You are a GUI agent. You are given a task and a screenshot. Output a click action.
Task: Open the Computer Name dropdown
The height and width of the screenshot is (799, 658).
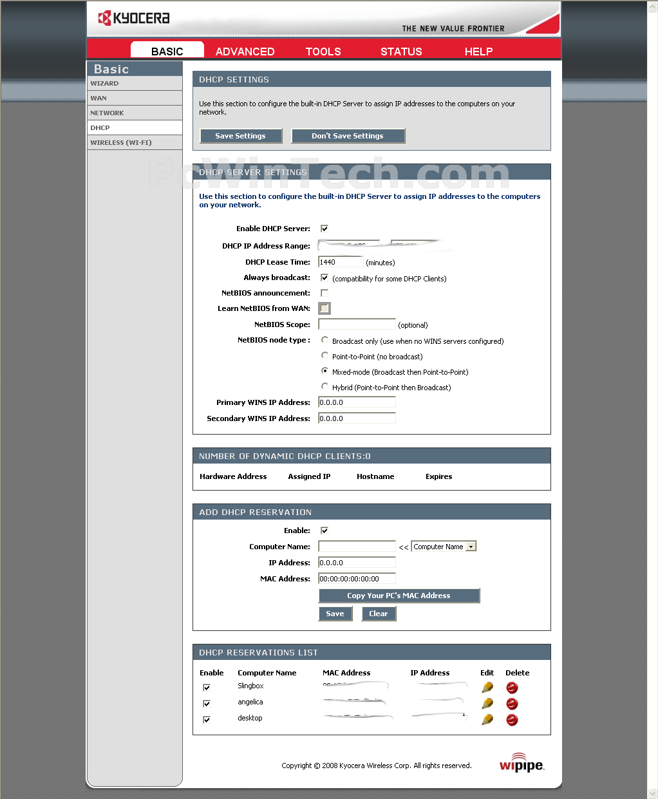tap(444, 547)
